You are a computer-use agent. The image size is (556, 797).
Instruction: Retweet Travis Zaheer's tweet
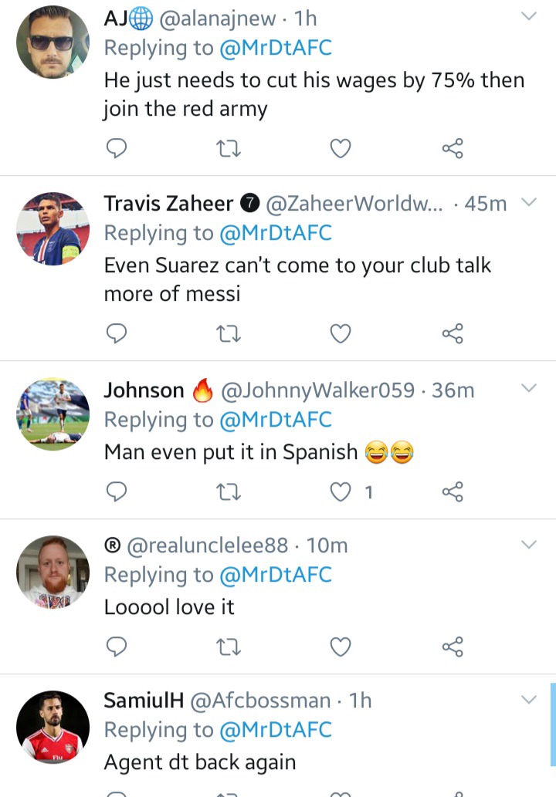(228, 333)
